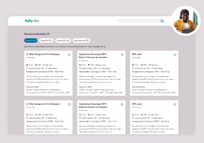Select the Best Fit (10) filter tab
The width and height of the screenshot is (204, 143).
pos(31,40)
